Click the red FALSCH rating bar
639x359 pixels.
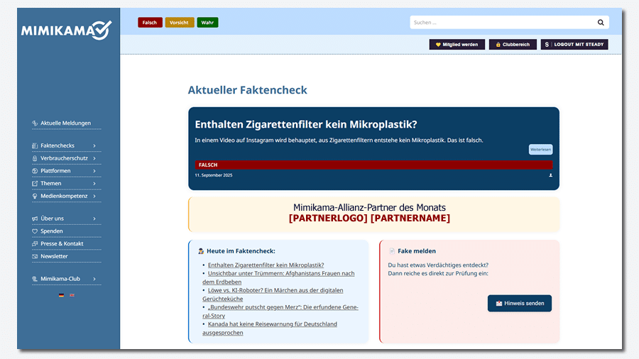(373, 165)
